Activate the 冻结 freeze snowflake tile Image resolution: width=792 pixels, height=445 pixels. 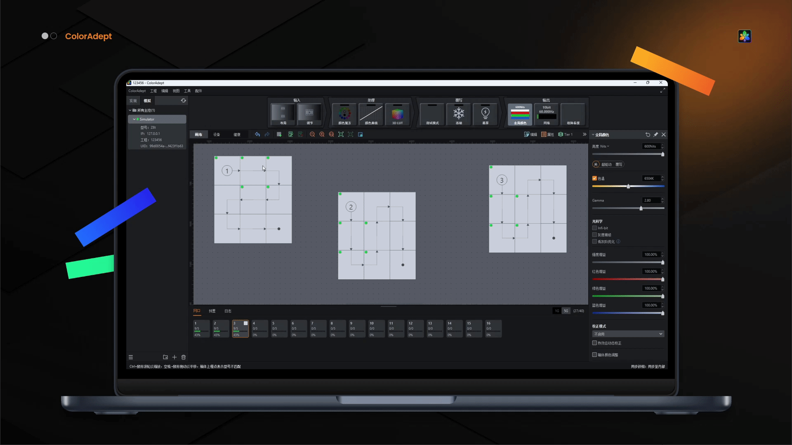pyautogui.click(x=459, y=114)
